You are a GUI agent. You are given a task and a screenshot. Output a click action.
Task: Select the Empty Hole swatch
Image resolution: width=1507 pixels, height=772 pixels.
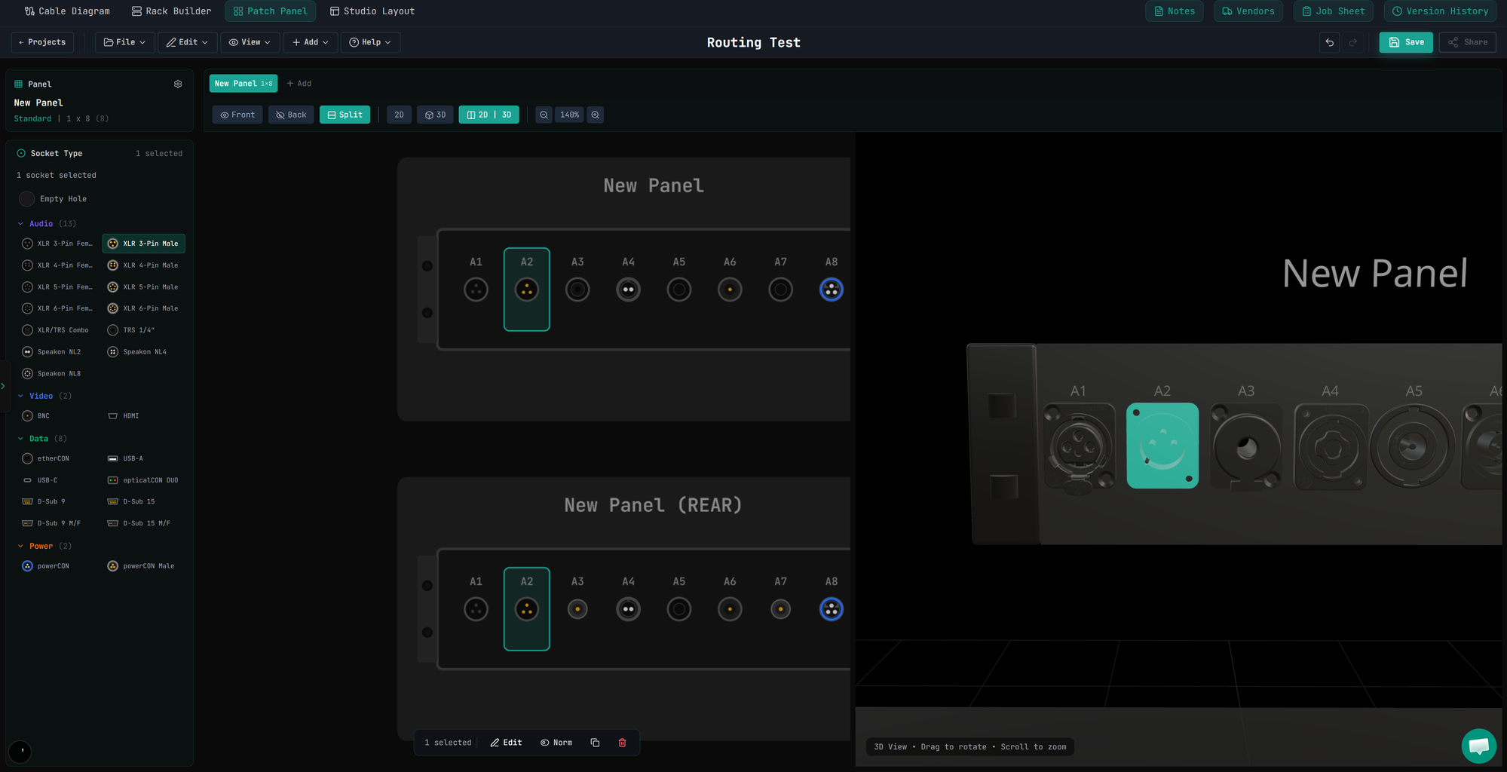pyautogui.click(x=27, y=199)
